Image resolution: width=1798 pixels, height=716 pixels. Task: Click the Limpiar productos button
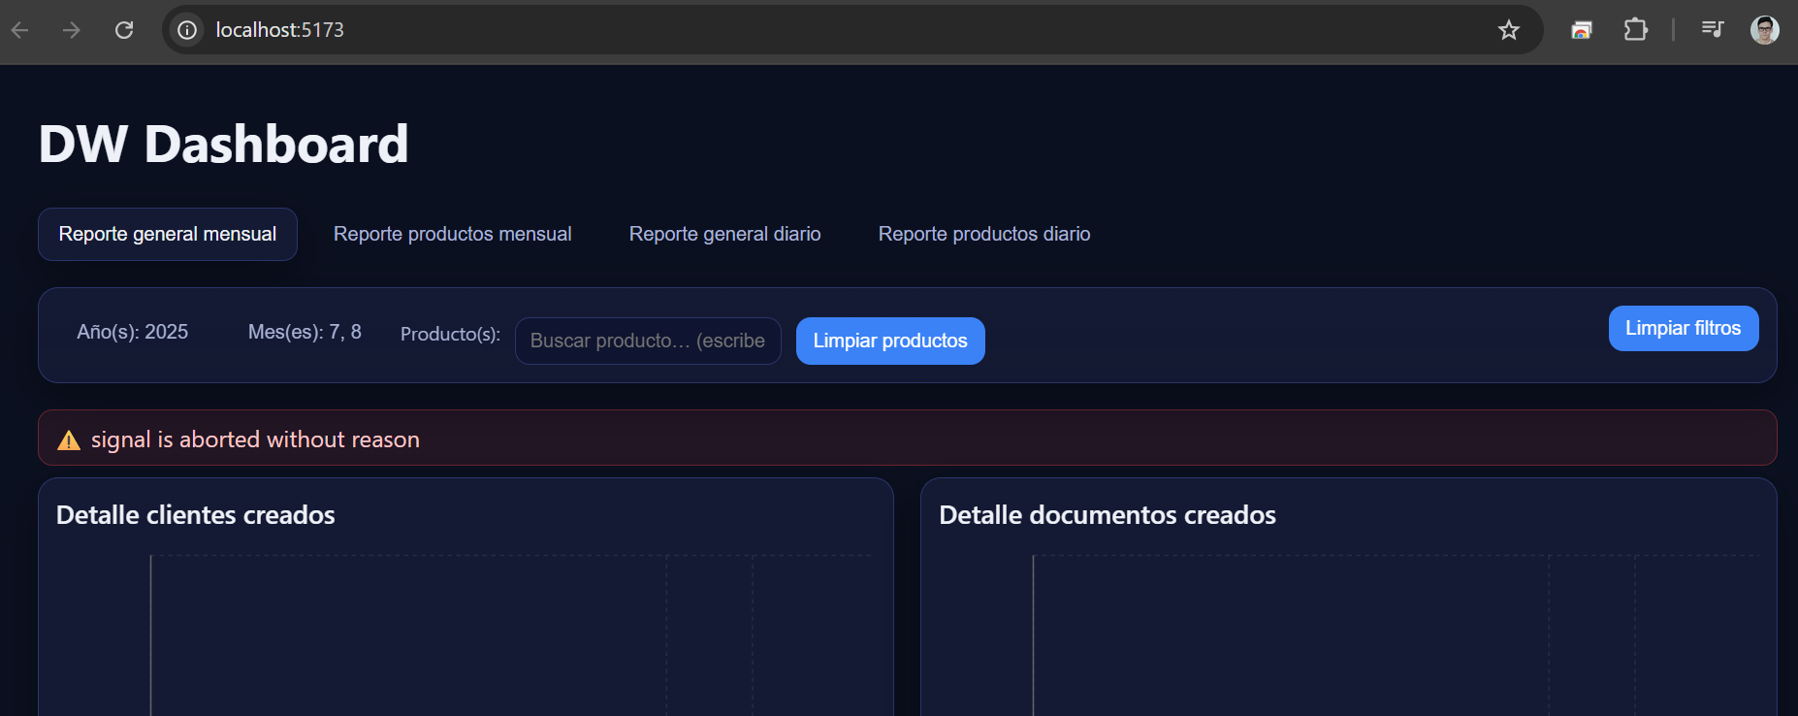click(890, 341)
